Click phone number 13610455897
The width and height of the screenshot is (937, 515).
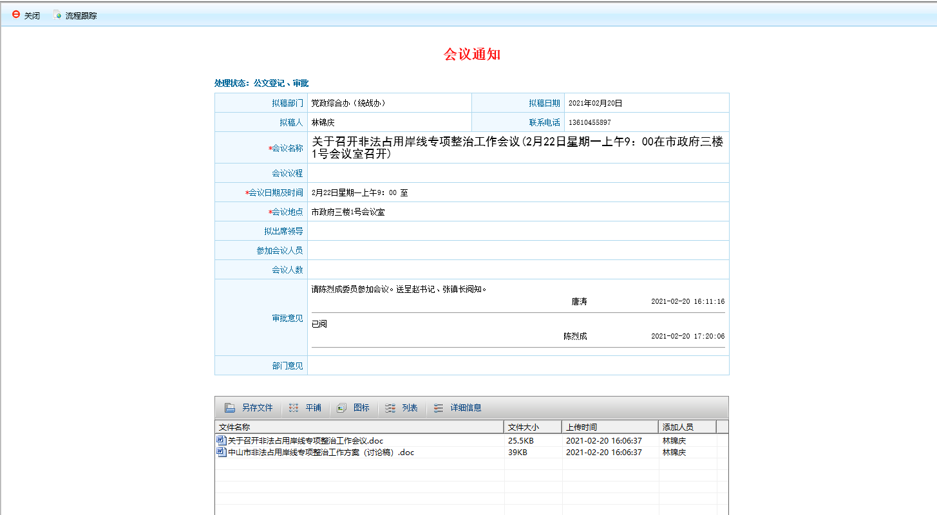(589, 122)
